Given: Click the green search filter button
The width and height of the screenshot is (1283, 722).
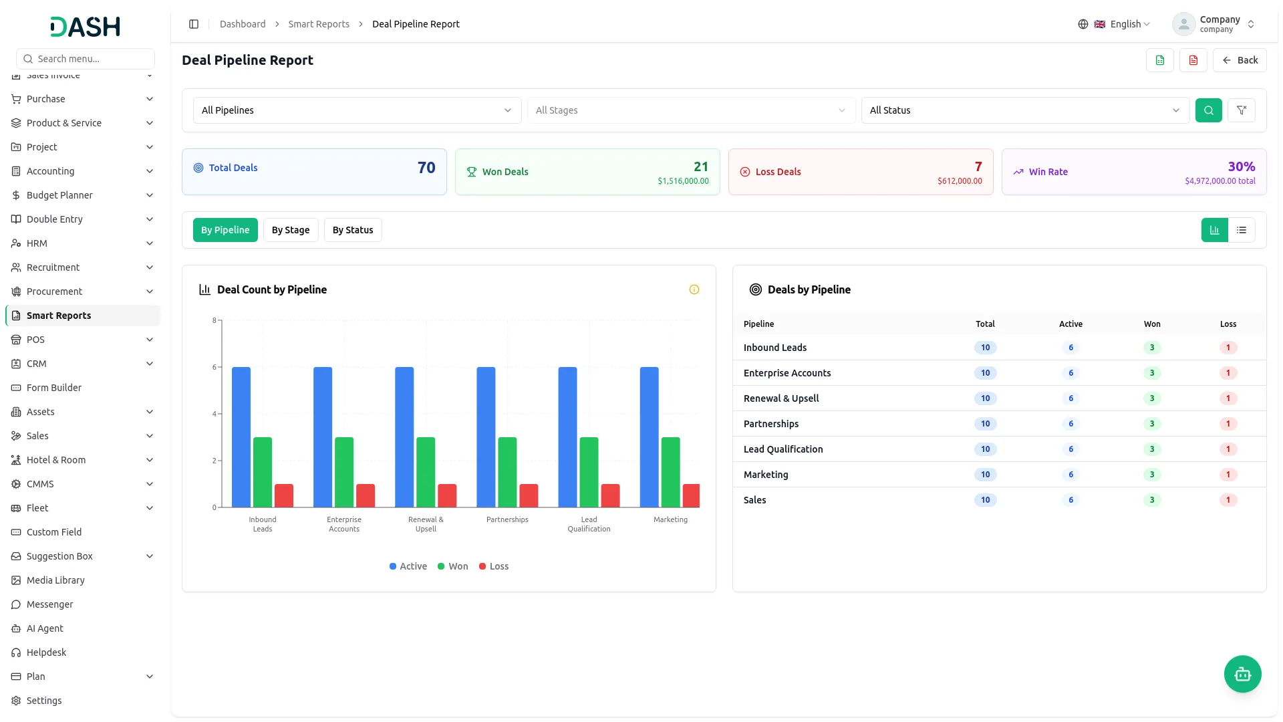Looking at the screenshot, I should point(1209,110).
